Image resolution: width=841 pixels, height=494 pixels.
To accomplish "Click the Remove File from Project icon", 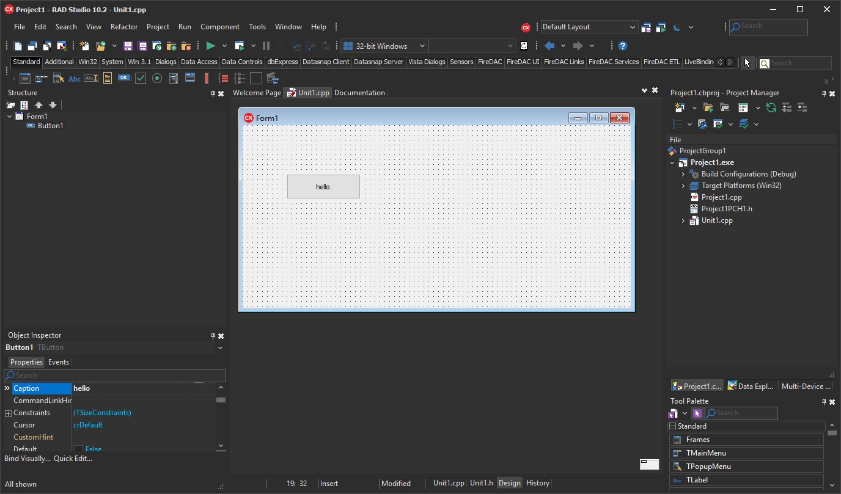I will (x=186, y=46).
